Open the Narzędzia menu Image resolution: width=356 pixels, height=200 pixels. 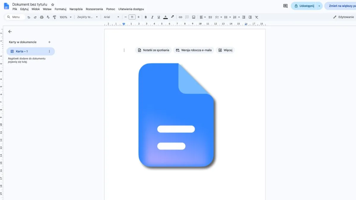point(76,9)
